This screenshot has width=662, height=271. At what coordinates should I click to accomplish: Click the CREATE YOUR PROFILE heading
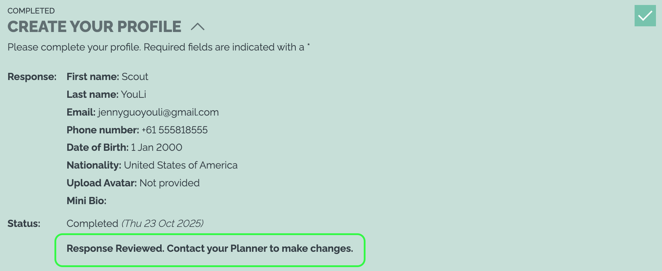point(94,27)
